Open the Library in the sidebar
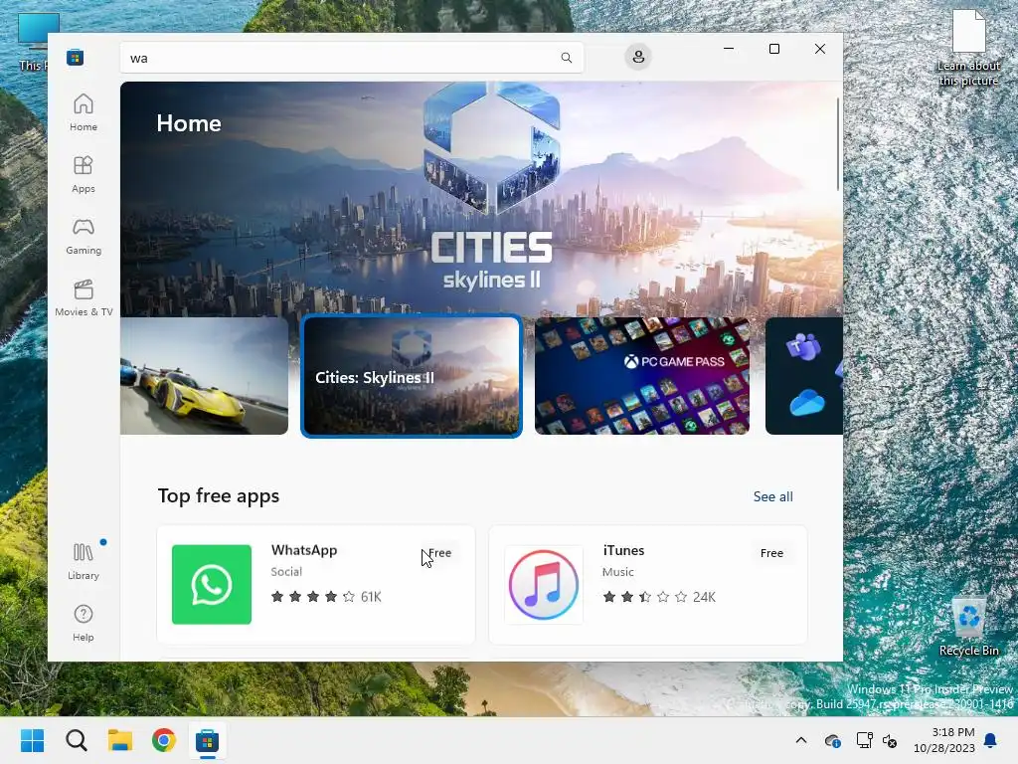Screen dimensions: 1018x764 (x=84, y=561)
